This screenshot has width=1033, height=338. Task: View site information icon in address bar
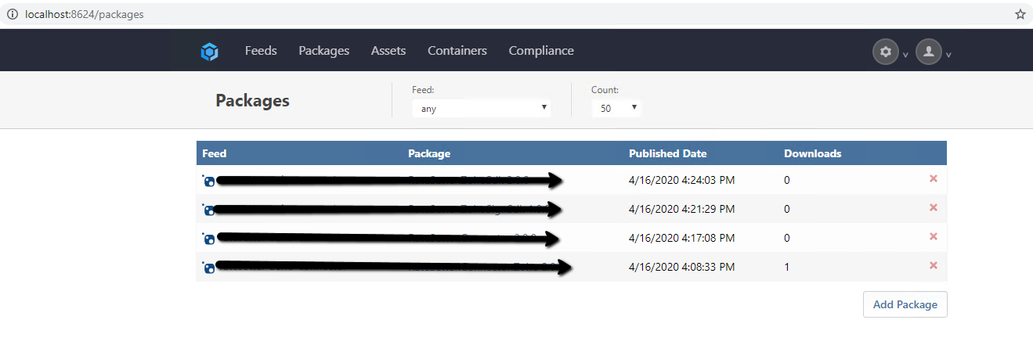pos(12,14)
